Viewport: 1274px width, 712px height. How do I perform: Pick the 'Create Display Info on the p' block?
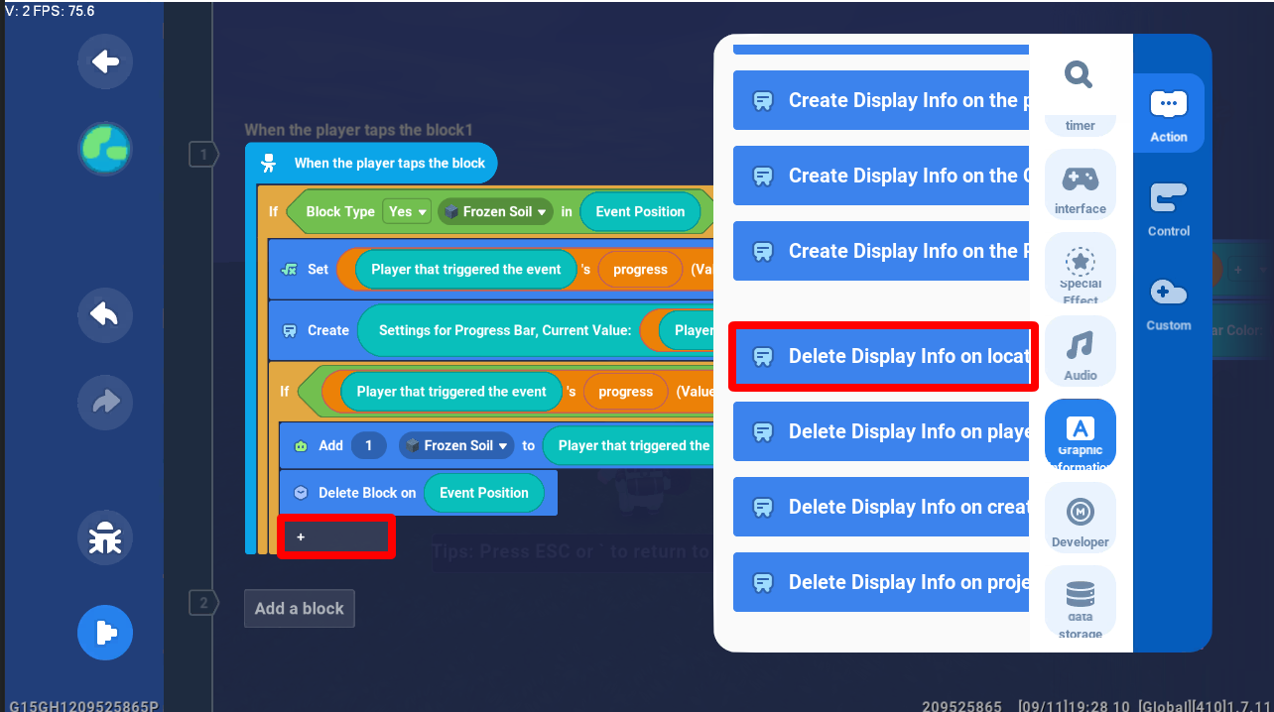[x=881, y=100]
